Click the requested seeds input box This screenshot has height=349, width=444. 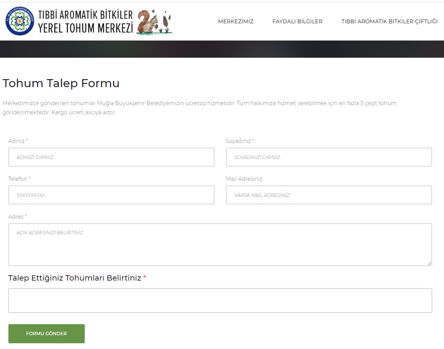220,300
